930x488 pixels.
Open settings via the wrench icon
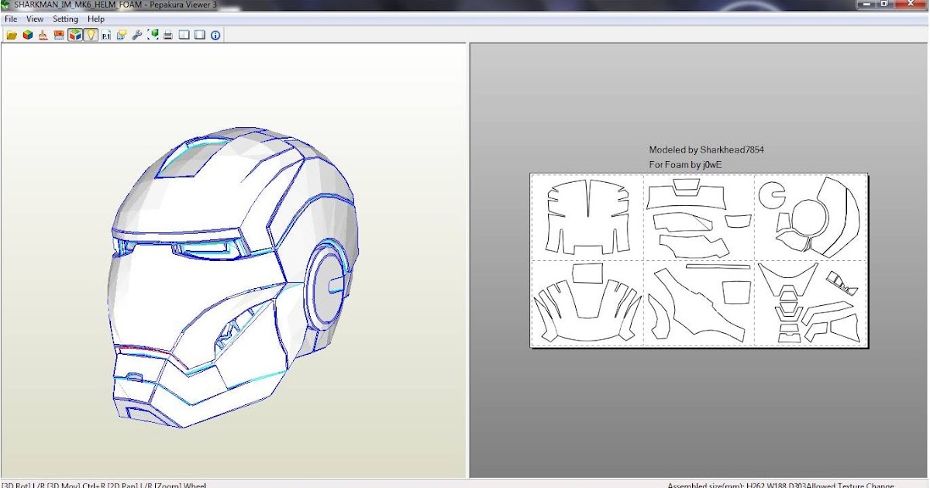137,35
